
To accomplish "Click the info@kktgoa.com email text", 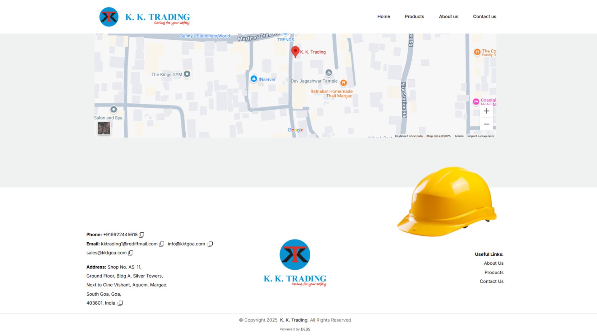I will 186,244.
